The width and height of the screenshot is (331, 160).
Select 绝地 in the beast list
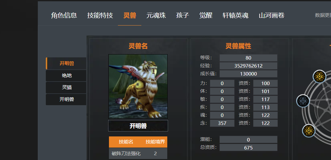[66, 76]
